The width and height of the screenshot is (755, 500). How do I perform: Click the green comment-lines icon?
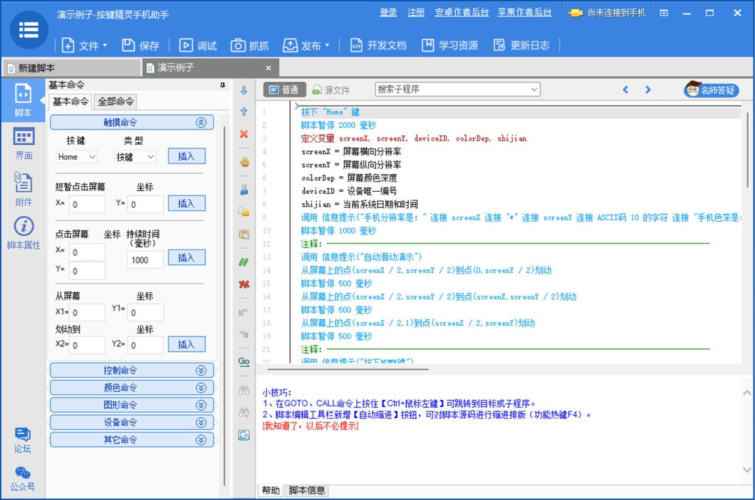point(244,262)
